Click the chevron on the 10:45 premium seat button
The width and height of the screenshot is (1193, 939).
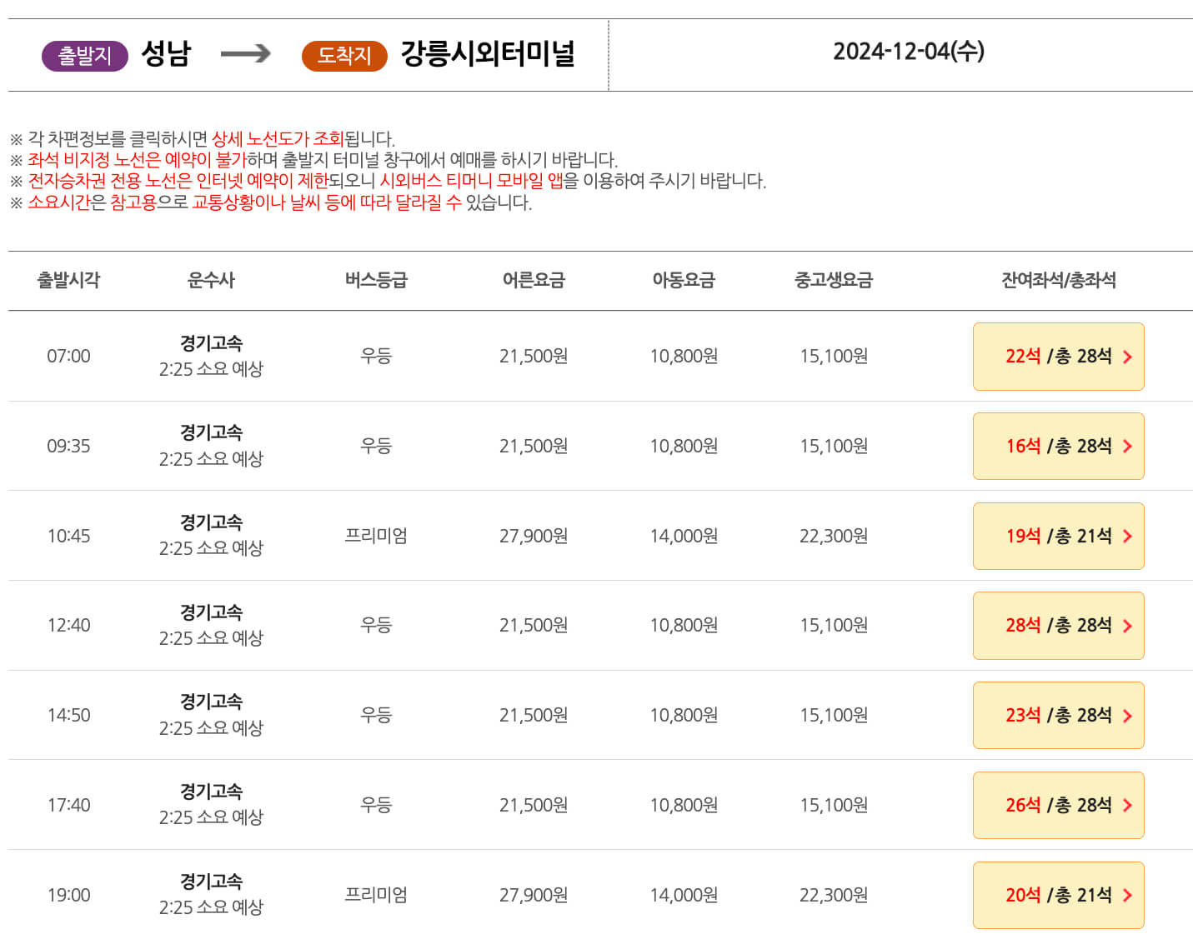click(1127, 536)
